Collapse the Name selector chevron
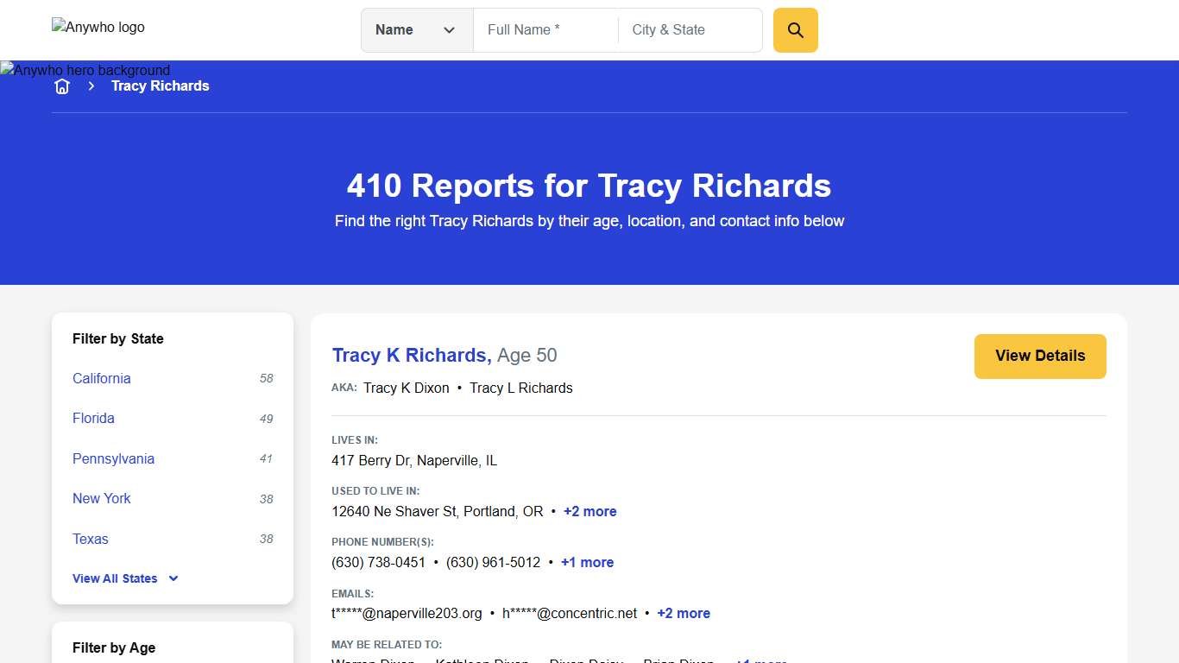The height and width of the screenshot is (663, 1179). coord(450,29)
